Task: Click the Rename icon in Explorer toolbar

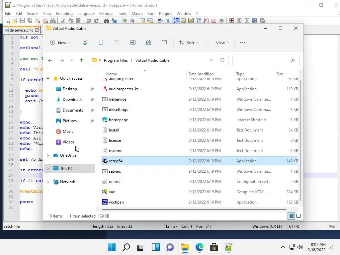Action: pos(133,43)
